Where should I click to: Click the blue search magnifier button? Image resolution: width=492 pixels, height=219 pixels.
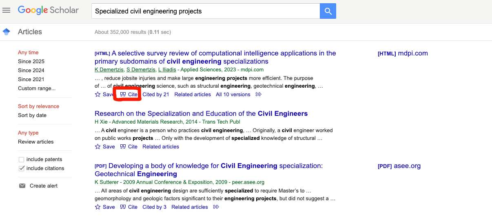[328, 11]
